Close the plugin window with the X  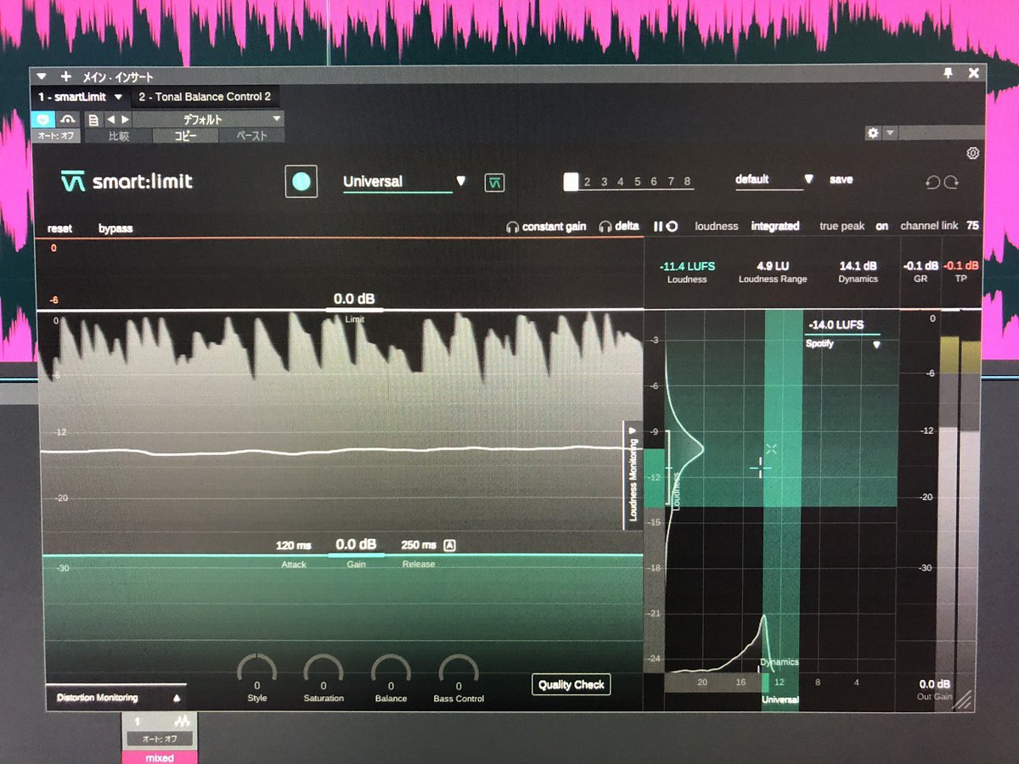[973, 74]
